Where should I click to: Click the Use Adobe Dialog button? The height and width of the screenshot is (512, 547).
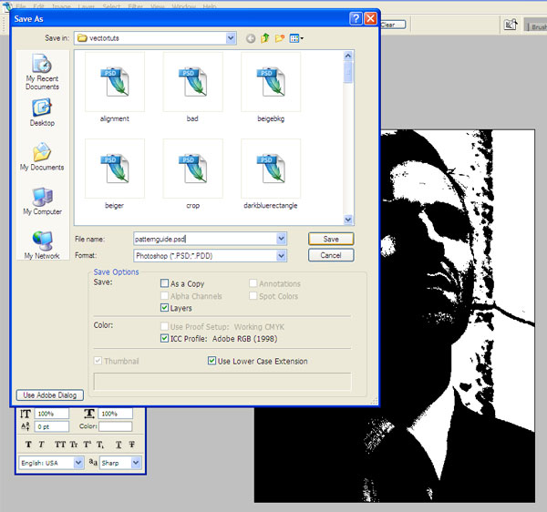click(x=50, y=395)
